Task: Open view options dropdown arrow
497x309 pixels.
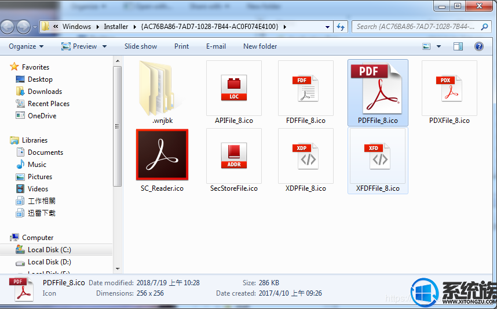Action: [438, 46]
